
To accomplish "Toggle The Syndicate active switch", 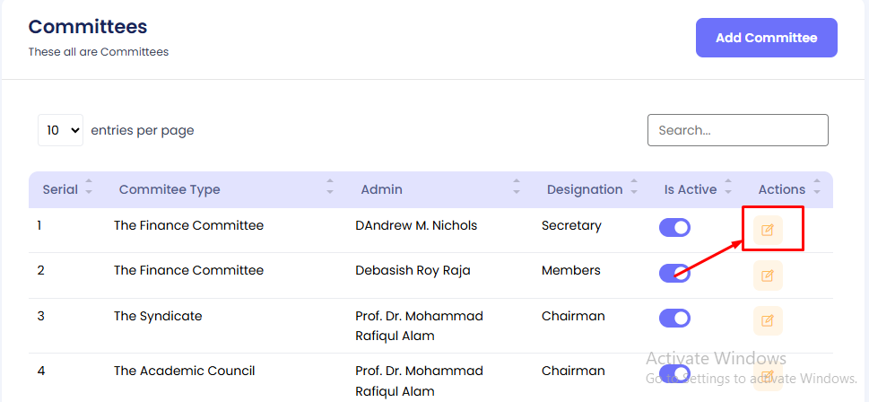I will 674,319.
